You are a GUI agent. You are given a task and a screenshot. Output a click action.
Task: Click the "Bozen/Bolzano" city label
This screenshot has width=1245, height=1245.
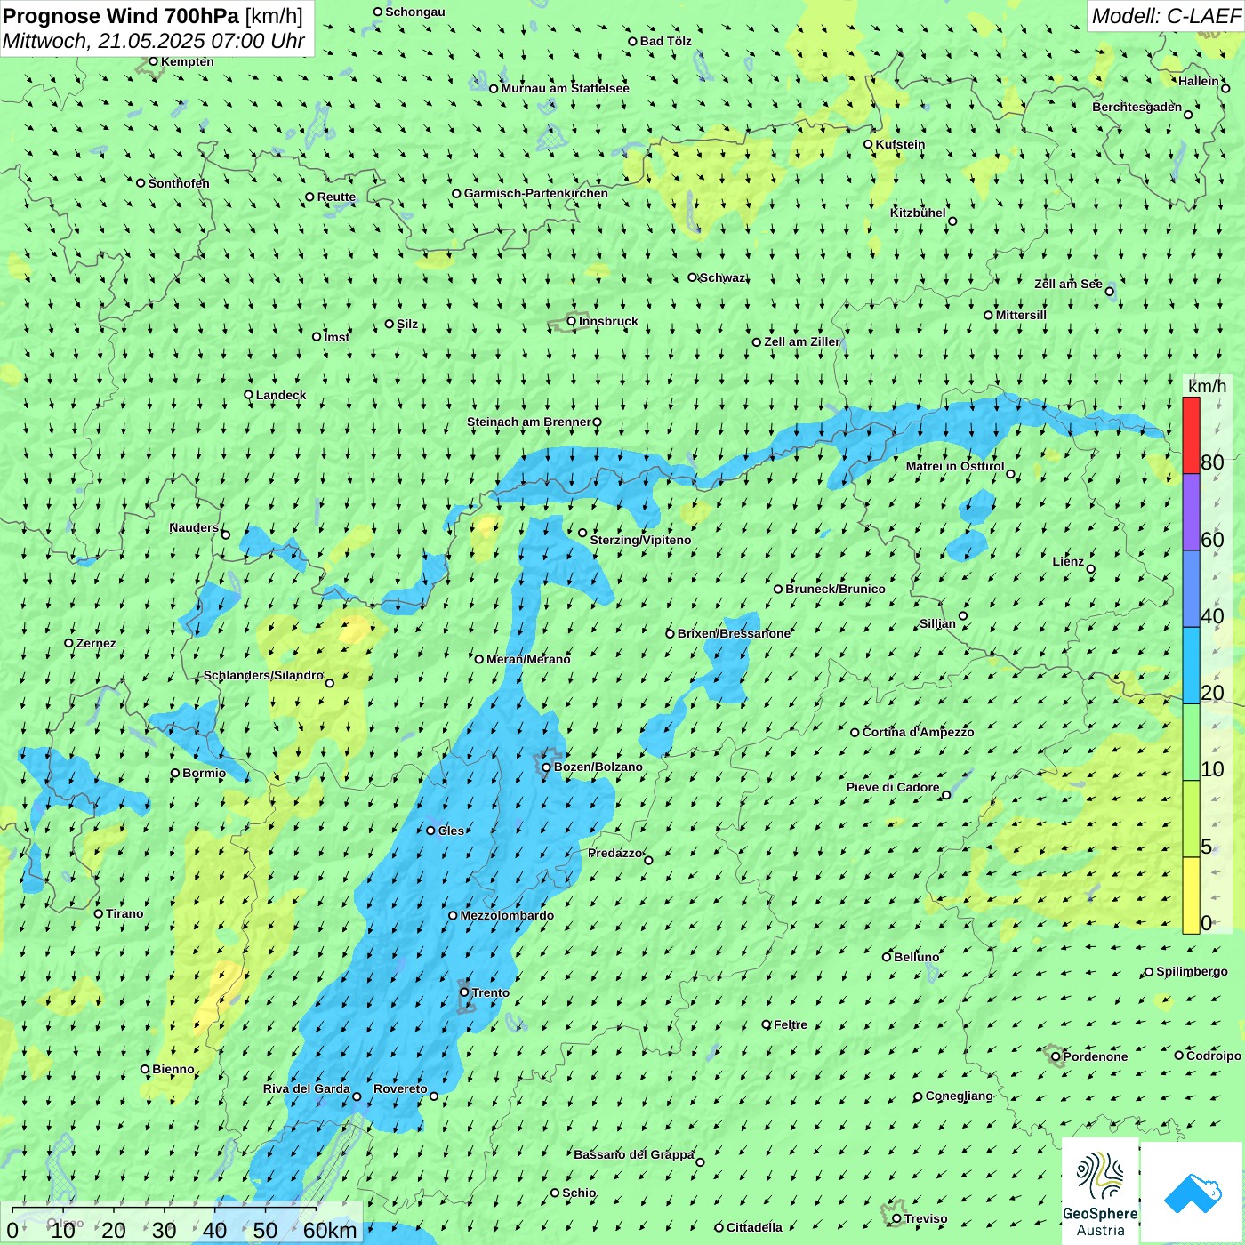point(598,767)
